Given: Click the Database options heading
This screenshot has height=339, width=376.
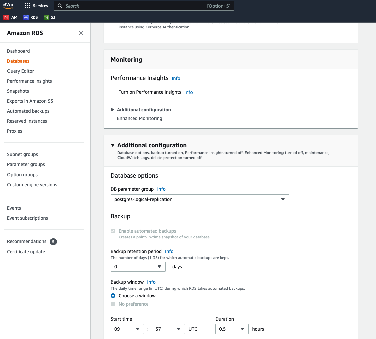Looking at the screenshot, I should 134,176.
